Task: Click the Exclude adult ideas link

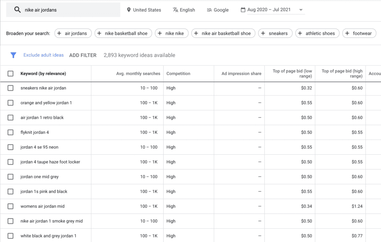Action: click(x=44, y=55)
